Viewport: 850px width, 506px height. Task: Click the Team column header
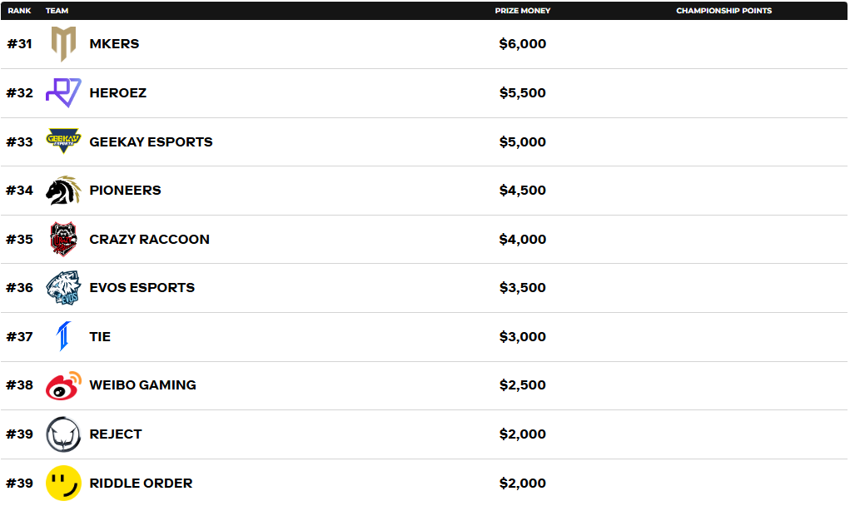57,11
